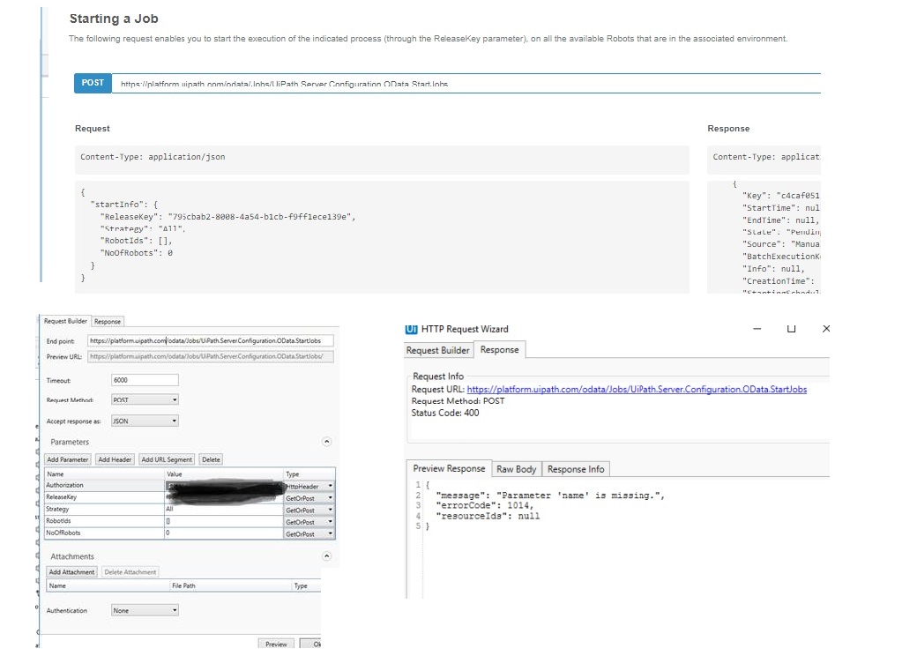
Task: Click the Add URL Segment button
Action: pos(167,459)
